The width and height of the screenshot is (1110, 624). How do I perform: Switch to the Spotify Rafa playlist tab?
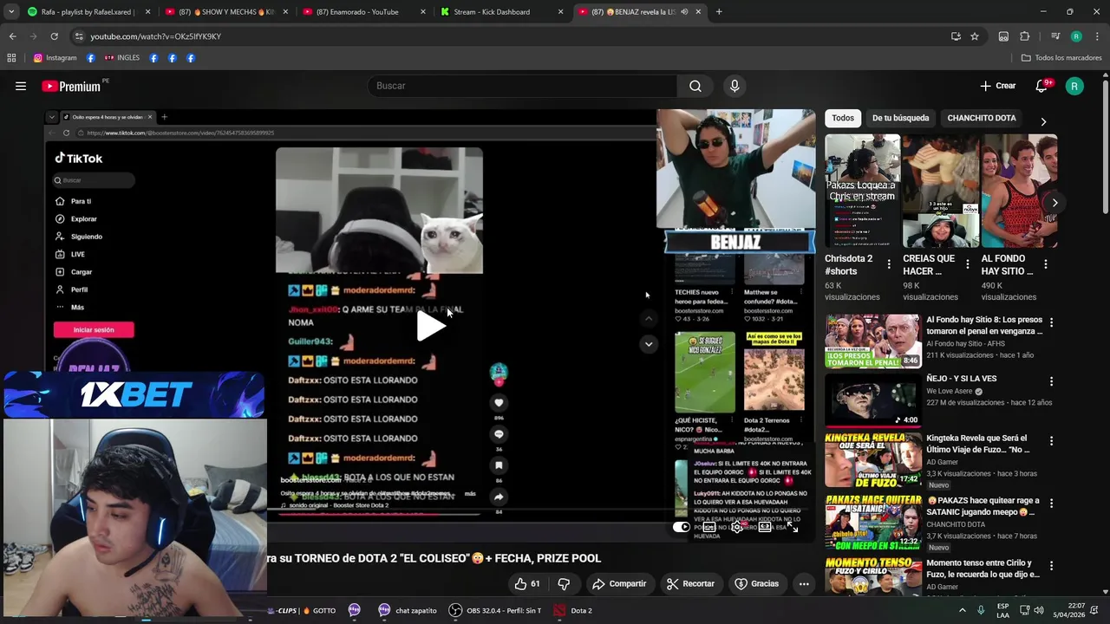(x=87, y=12)
